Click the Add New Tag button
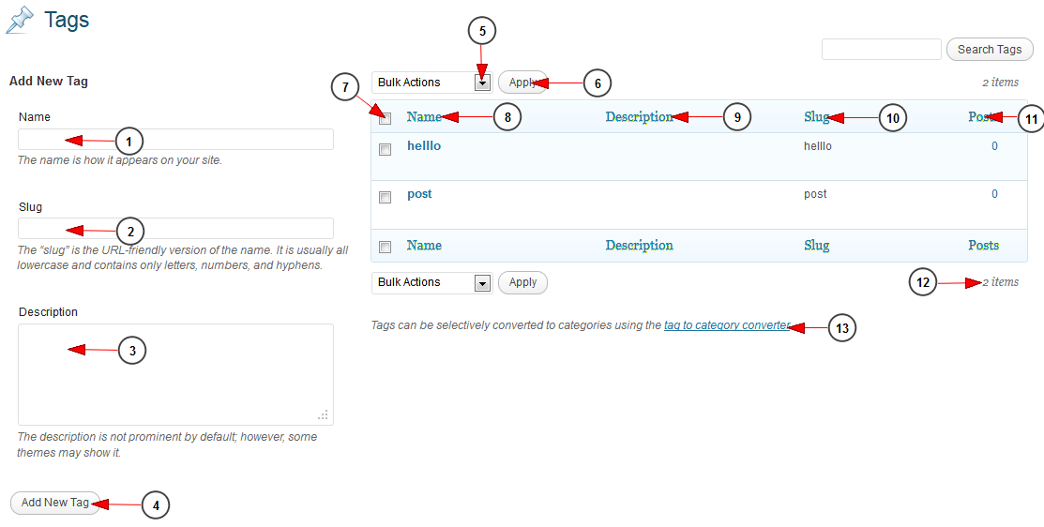Image resolution: width=1044 pixels, height=527 pixels. click(x=55, y=503)
